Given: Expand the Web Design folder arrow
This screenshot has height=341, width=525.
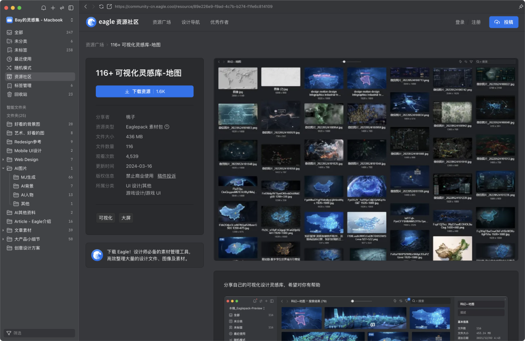Looking at the screenshot, I should [x=3, y=160].
